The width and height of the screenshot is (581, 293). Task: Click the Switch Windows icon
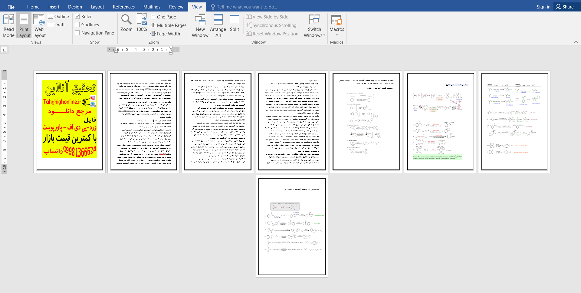(x=314, y=20)
